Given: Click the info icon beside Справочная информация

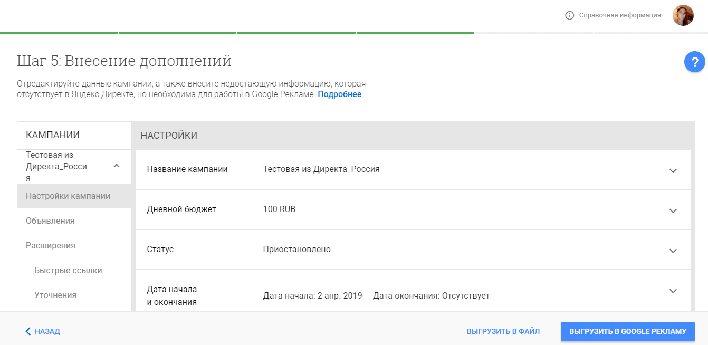Looking at the screenshot, I should coord(569,15).
